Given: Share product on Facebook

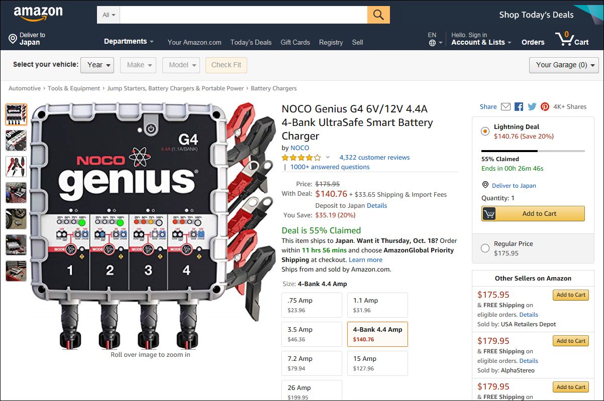Looking at the screenshot, I should pyautogui.click(x=519, y=106).
